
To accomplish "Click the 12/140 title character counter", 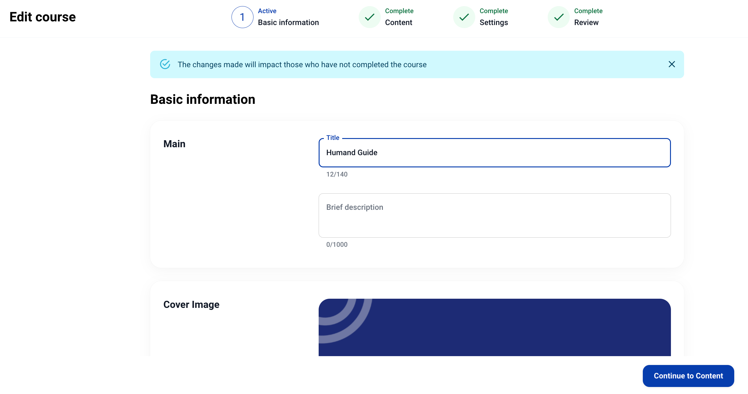I will (x=337, y=174).
